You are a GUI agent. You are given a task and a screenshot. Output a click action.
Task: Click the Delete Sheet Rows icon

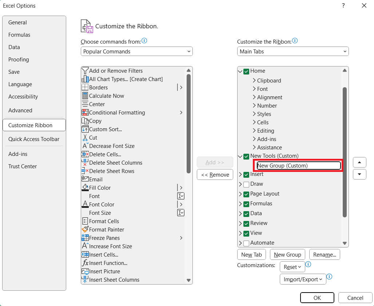[x=85, y=171]
